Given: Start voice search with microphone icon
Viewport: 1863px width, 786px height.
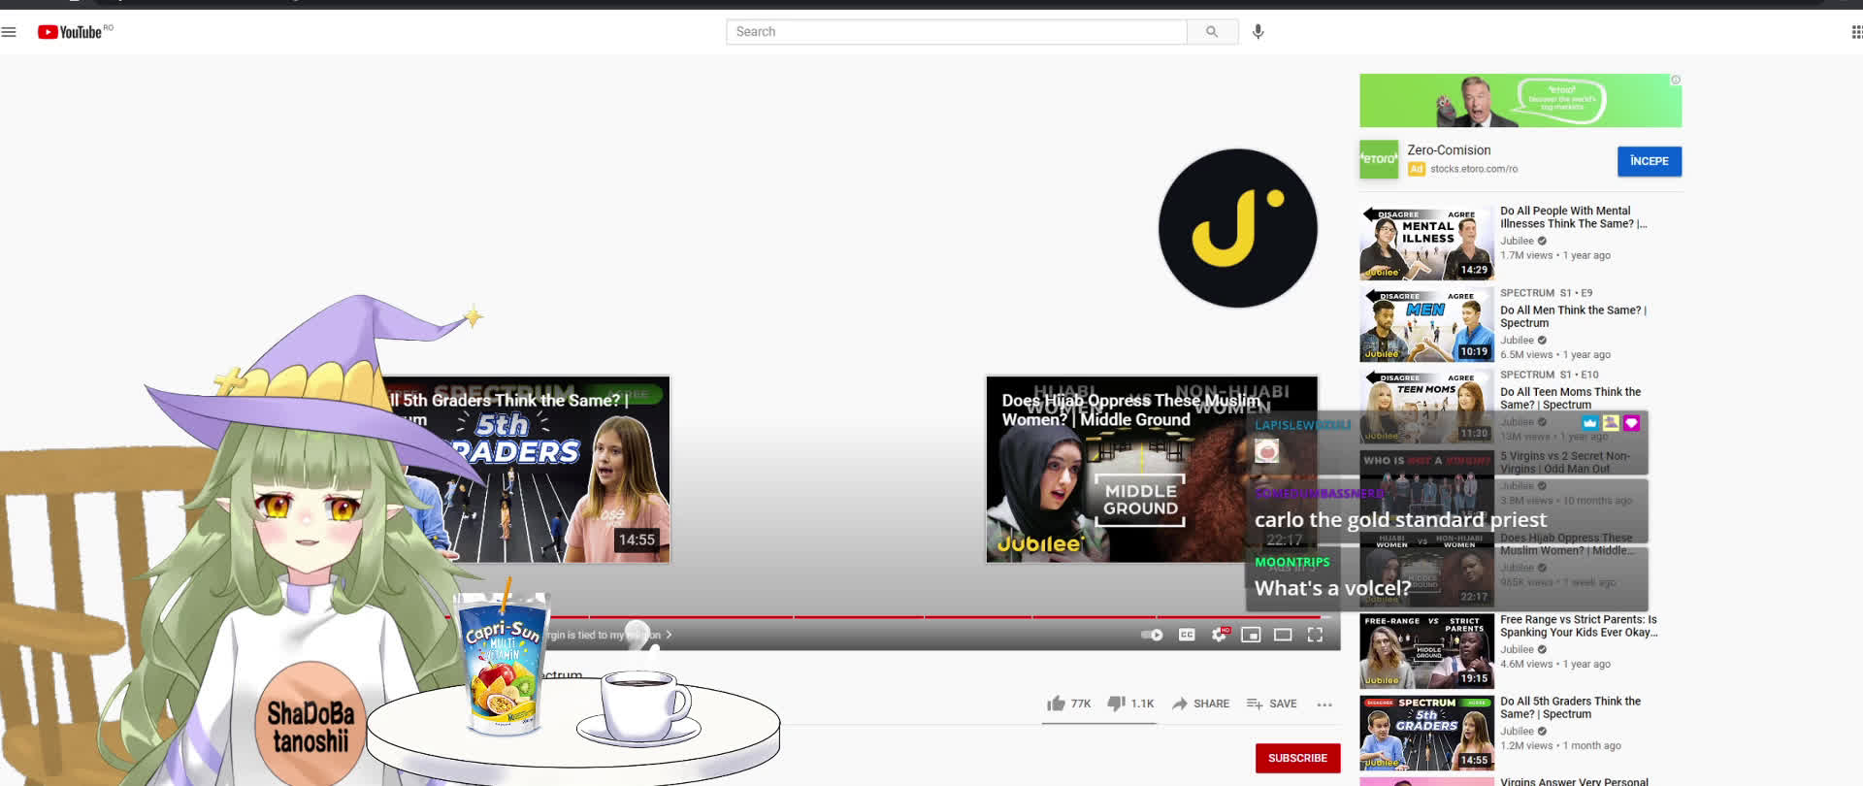Looking at the screenshot, I should tap(1258, 32).
